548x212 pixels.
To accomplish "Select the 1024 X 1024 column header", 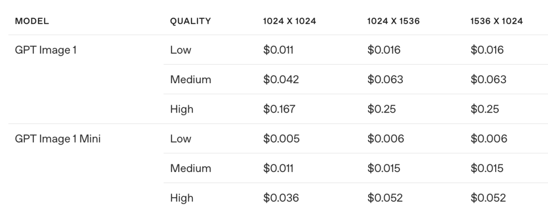I will [290, 21].
